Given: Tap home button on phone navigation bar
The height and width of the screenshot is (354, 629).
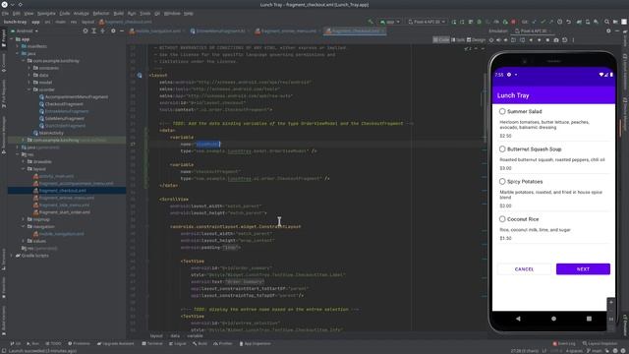Looking at the screenshot, I should pos(553,319).
